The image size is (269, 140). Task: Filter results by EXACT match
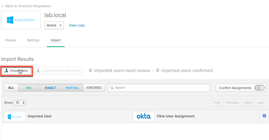(x=50, y=88)
